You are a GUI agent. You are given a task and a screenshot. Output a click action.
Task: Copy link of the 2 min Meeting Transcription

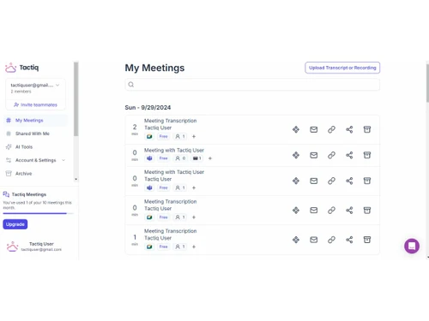click(331, 129)
